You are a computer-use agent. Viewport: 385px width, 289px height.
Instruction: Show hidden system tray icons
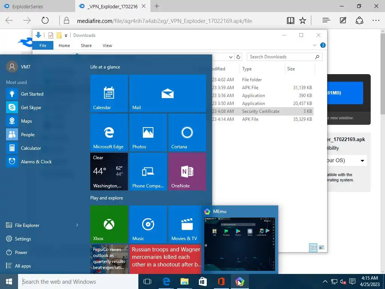(x=325, y=281)
